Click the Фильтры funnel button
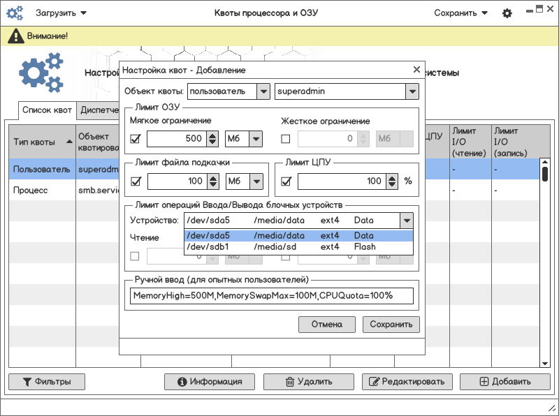 point(47,382)
